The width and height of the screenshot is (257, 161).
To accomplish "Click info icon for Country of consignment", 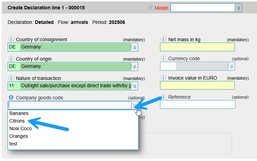I will 11,39.
